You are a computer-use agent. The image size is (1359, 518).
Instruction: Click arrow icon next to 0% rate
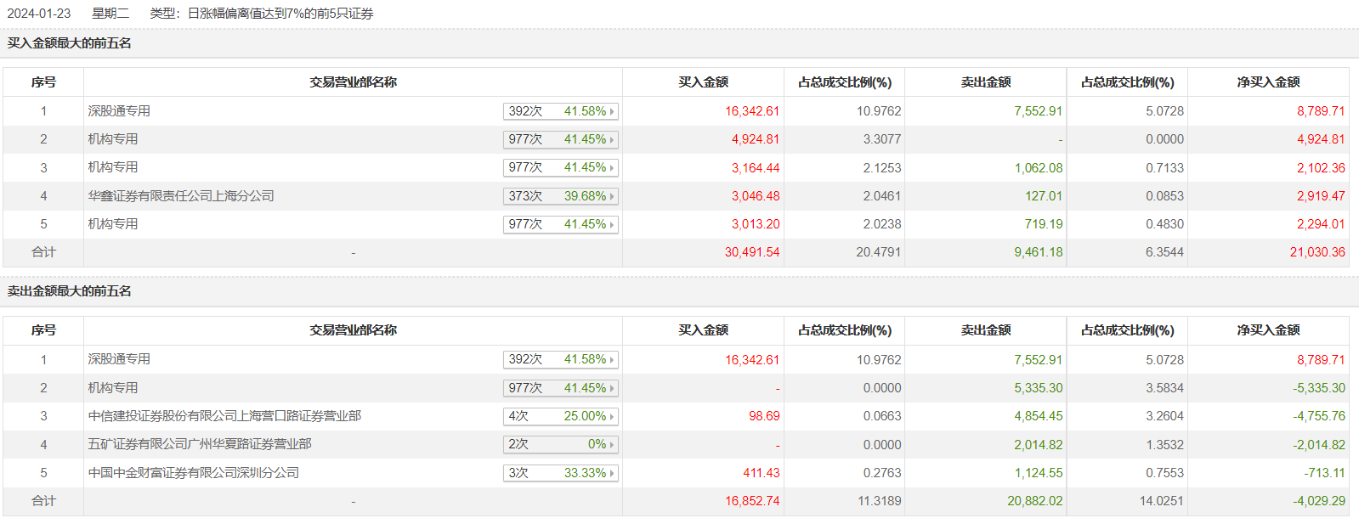click(x=612, y=445)
